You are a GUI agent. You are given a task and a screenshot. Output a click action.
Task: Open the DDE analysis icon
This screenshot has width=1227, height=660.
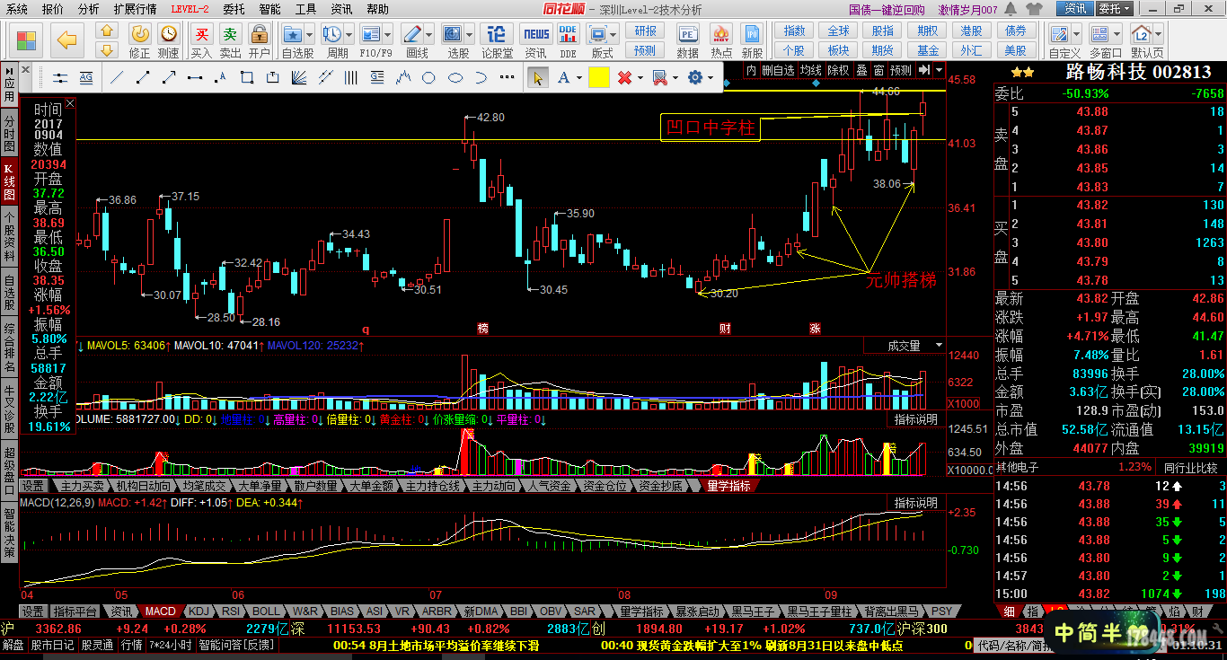tap(568, 40)
